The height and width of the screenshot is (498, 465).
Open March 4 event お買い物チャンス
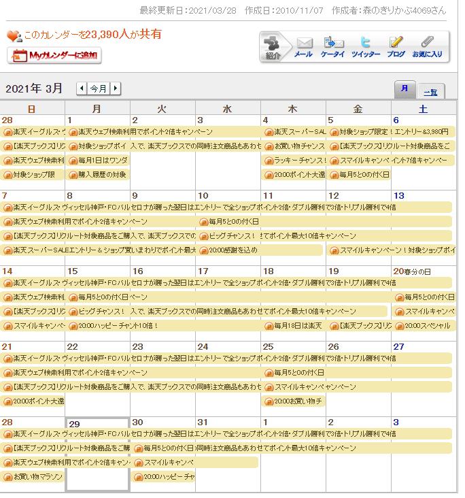tap(294, 146)
